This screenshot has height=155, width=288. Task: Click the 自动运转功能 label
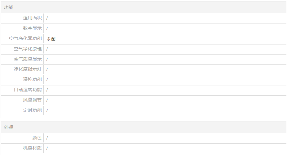28,90
